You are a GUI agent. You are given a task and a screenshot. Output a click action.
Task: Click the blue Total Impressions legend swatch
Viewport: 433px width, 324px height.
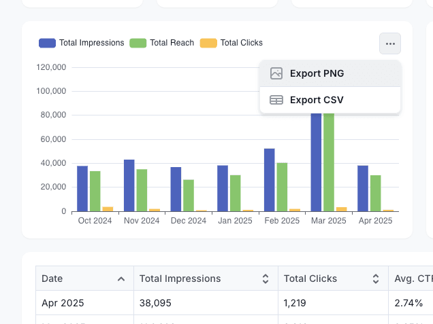point(48,43)
